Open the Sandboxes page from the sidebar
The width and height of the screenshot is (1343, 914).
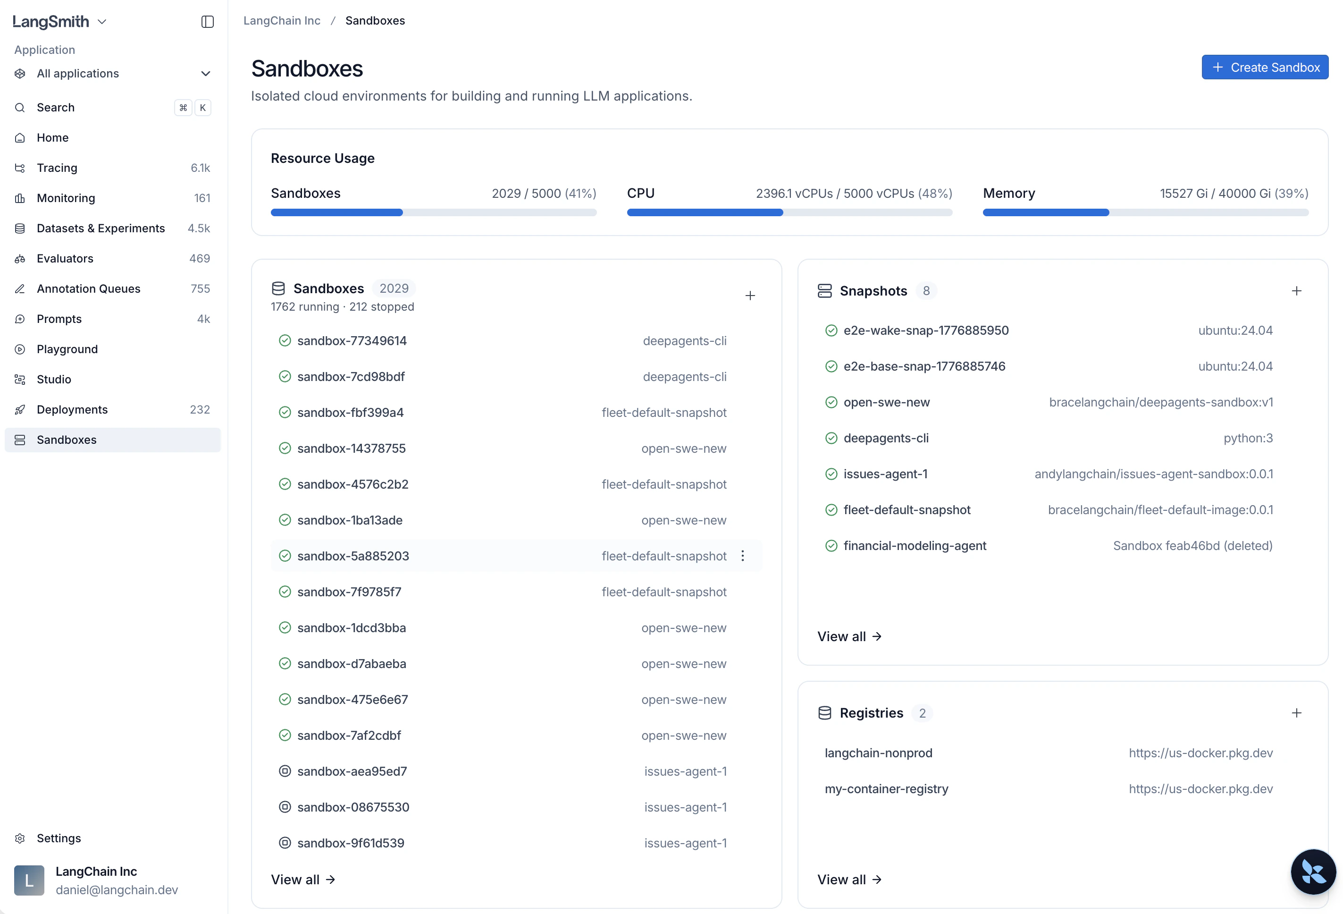(x=67, y=440)
